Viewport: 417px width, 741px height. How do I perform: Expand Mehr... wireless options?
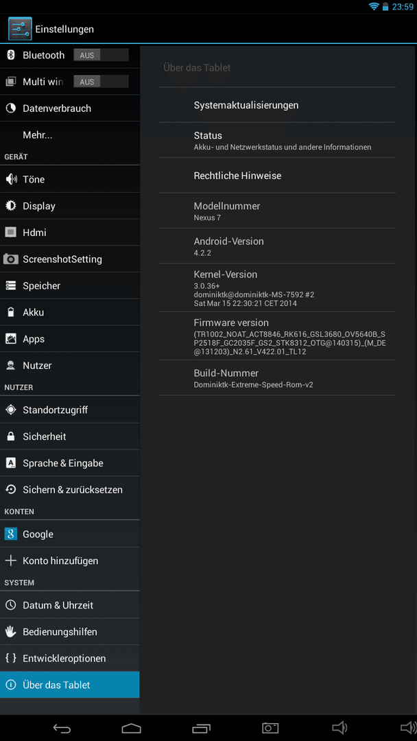click(x=70, y=135)
